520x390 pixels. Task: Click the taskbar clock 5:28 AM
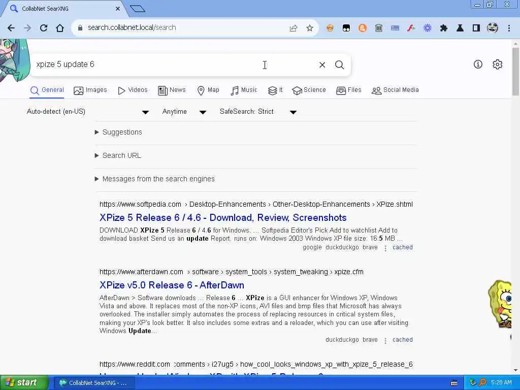pos(501,383)
